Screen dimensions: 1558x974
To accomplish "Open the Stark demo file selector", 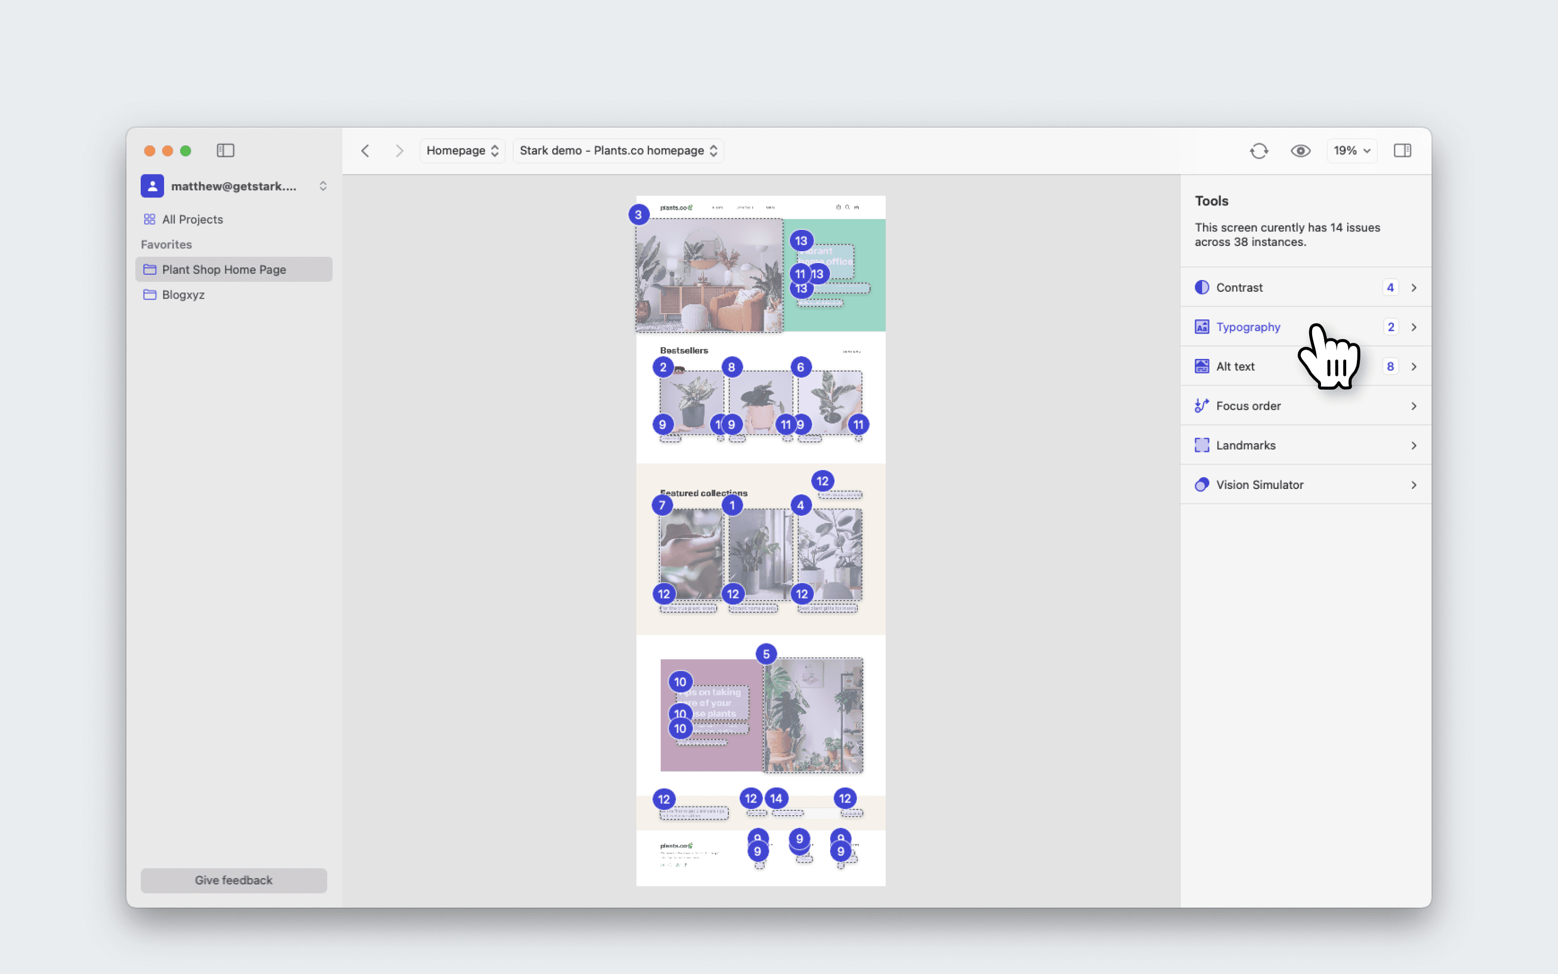I will coord(618,150).
